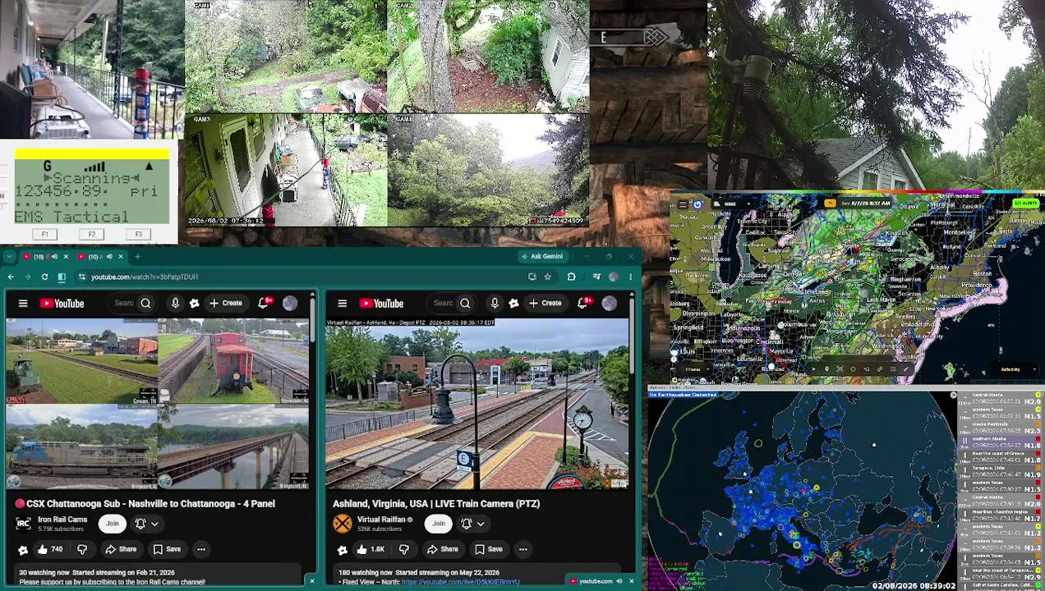Save the Ashland train camera video
Screen dimensions: 1045x591
488,549
